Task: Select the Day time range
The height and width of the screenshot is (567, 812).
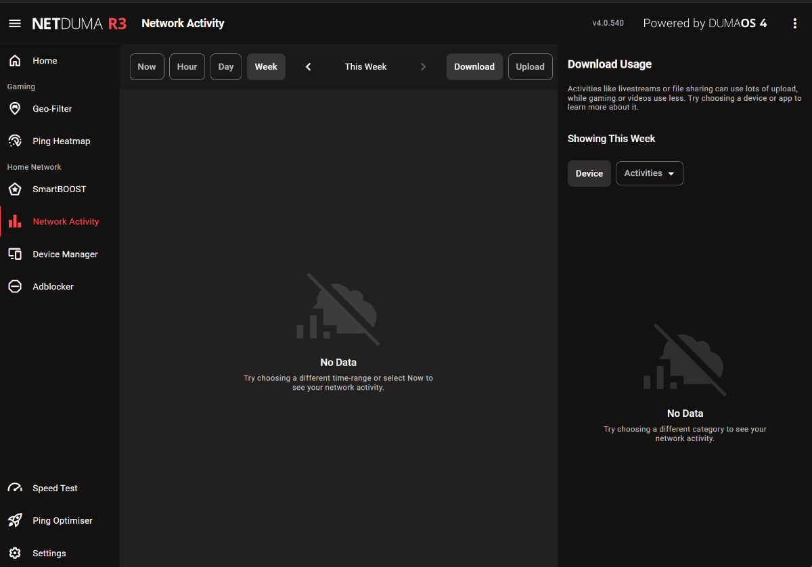Action: point(226,66)
